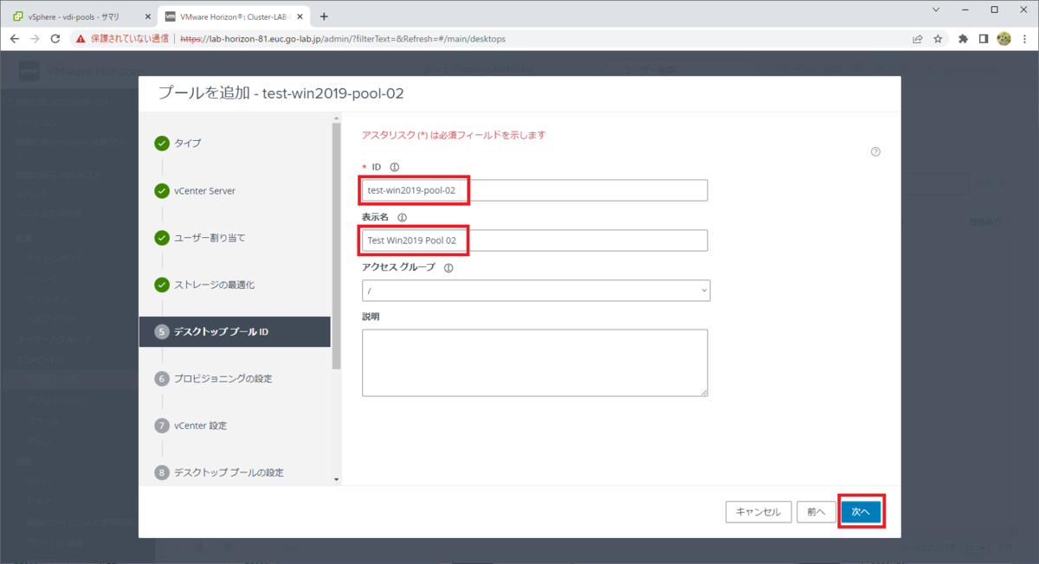The image size is (1039, 564).
Task: Open the Extensions puzzle icon
Action: point(963,39)
